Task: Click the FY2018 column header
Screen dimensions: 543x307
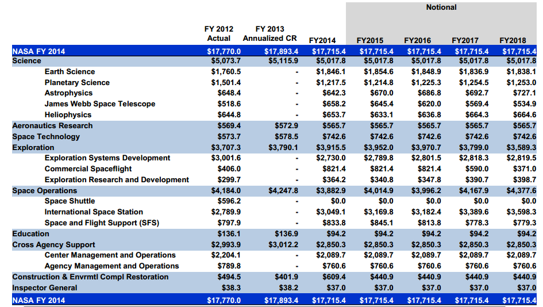Action: [513, 41]
